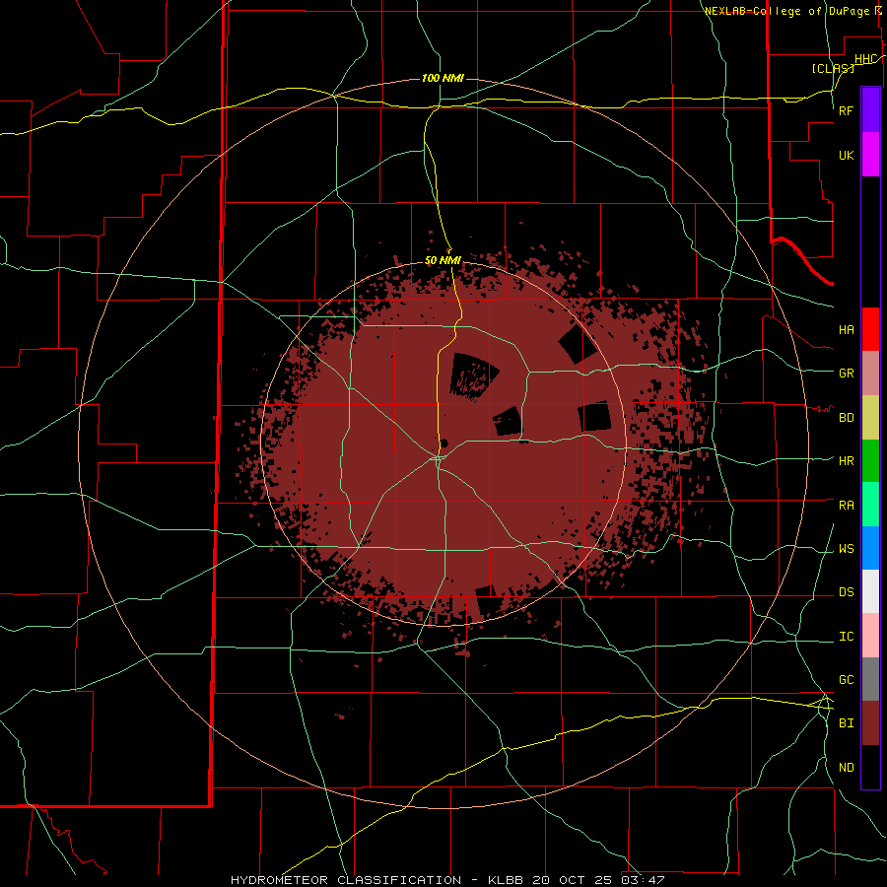The height and width of the screenshot is (887, 887).
Task: Click the HA legend label
Action: [846, 330]
